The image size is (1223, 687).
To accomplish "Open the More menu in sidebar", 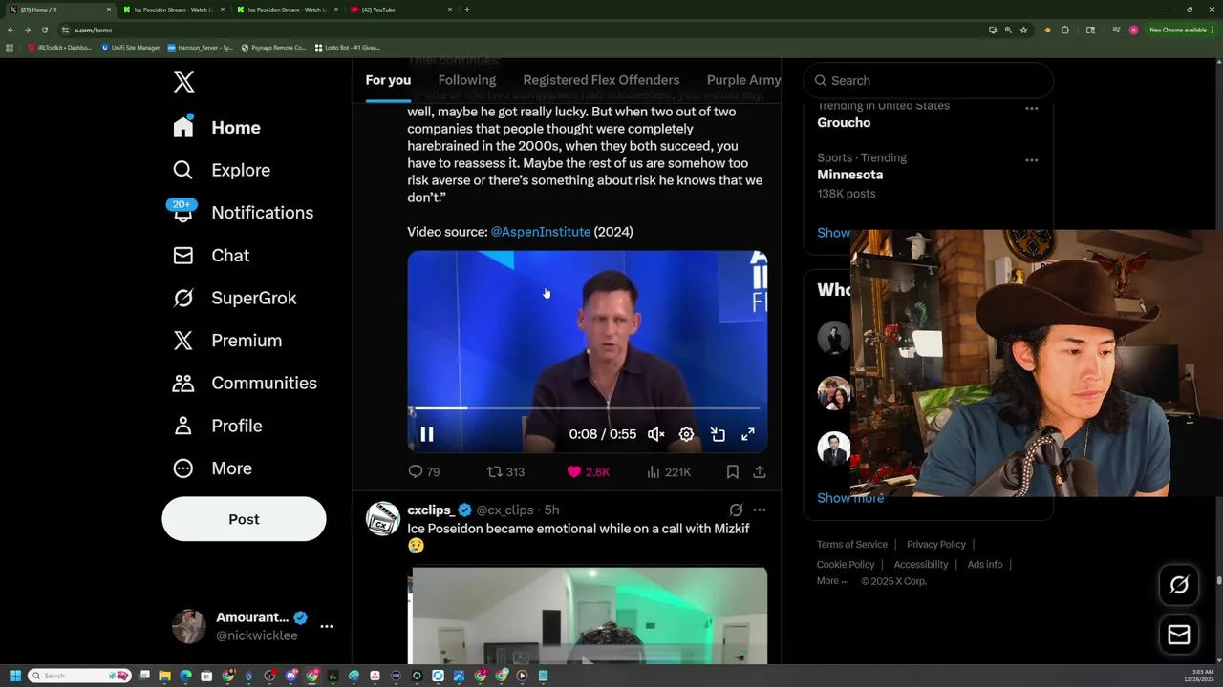I will pyautogui.click(x=212, y=468).
